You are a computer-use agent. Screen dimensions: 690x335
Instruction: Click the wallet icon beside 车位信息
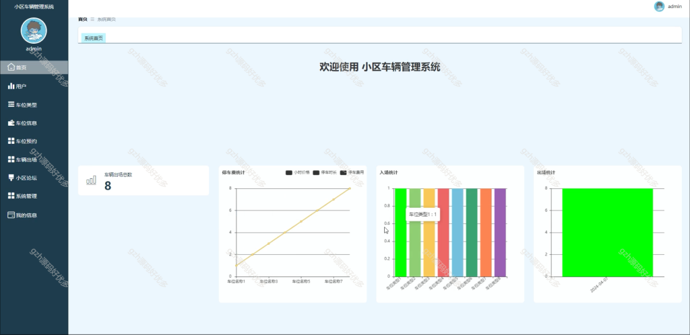click(11, 123)
